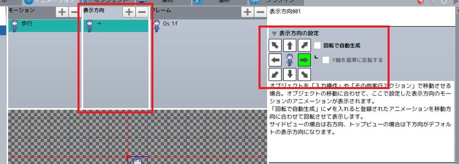Set display direction to lower-left arrow
This screenshot has width=459, height=164.
point(275,75)
